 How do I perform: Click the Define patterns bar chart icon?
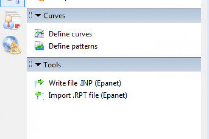[39, 46]
